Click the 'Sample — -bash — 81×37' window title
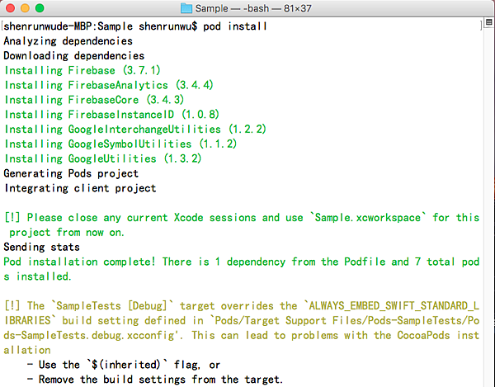 coord(257,8)
